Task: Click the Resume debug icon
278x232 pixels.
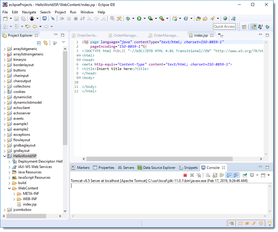Action: (62, 18)
